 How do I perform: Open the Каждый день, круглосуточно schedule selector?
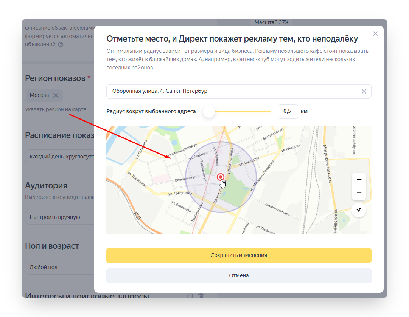click(x=61, y=157)
